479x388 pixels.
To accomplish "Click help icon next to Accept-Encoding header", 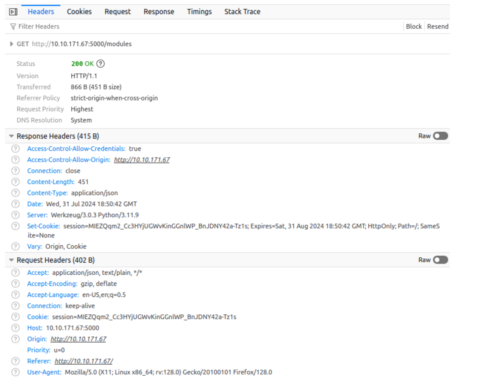I will [x=16, y=284].
